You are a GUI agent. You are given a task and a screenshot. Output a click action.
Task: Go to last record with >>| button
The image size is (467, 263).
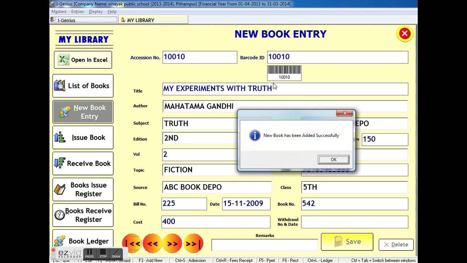(193, 243)
